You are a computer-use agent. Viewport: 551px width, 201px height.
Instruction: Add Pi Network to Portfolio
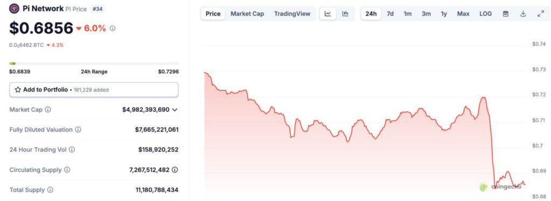94,90
